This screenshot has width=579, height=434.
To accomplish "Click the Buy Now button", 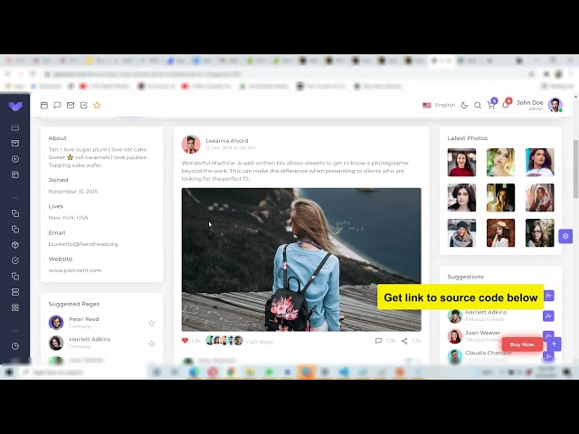I will point(522,344).
